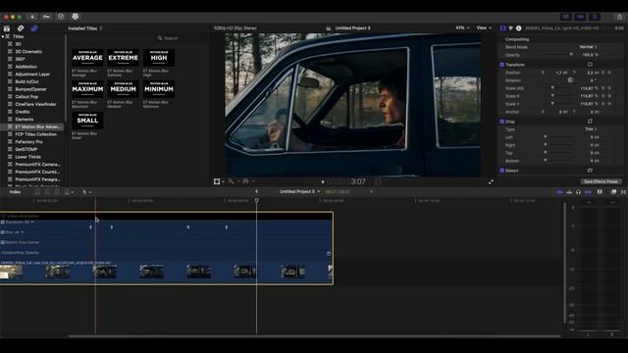628x353 pixels.
Task: Toggle the Browser layout button
Action: 566,17
